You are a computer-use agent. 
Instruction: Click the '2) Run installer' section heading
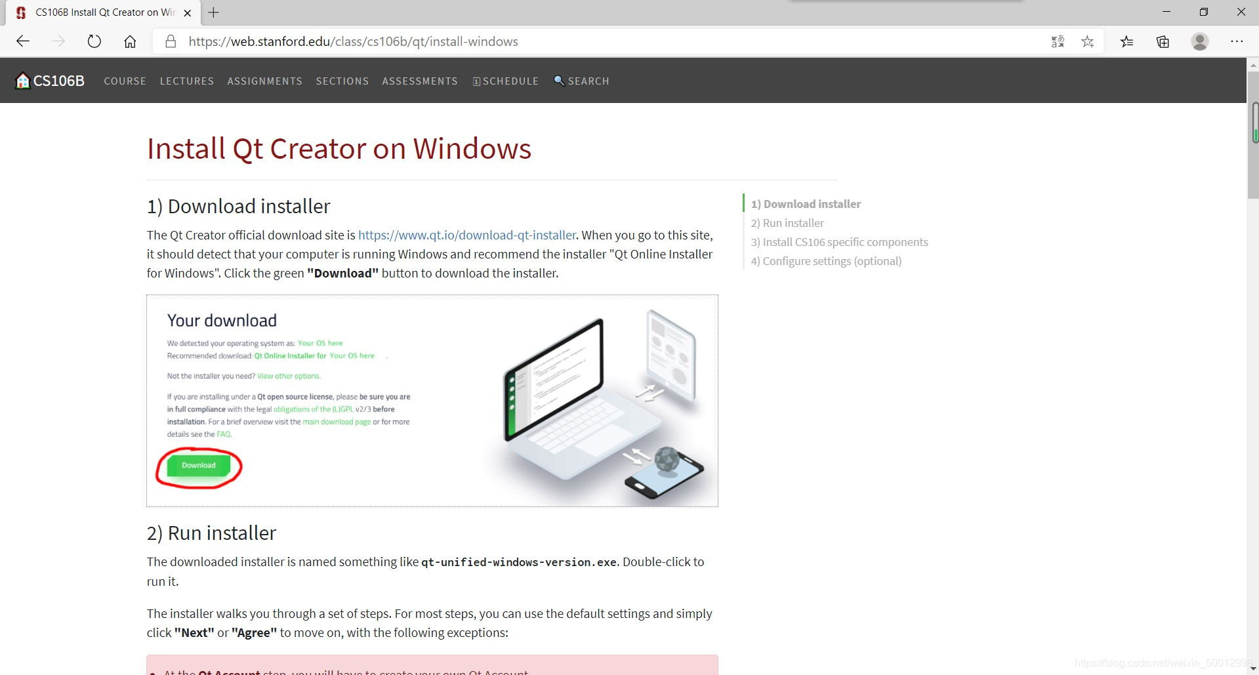[211, 533]
